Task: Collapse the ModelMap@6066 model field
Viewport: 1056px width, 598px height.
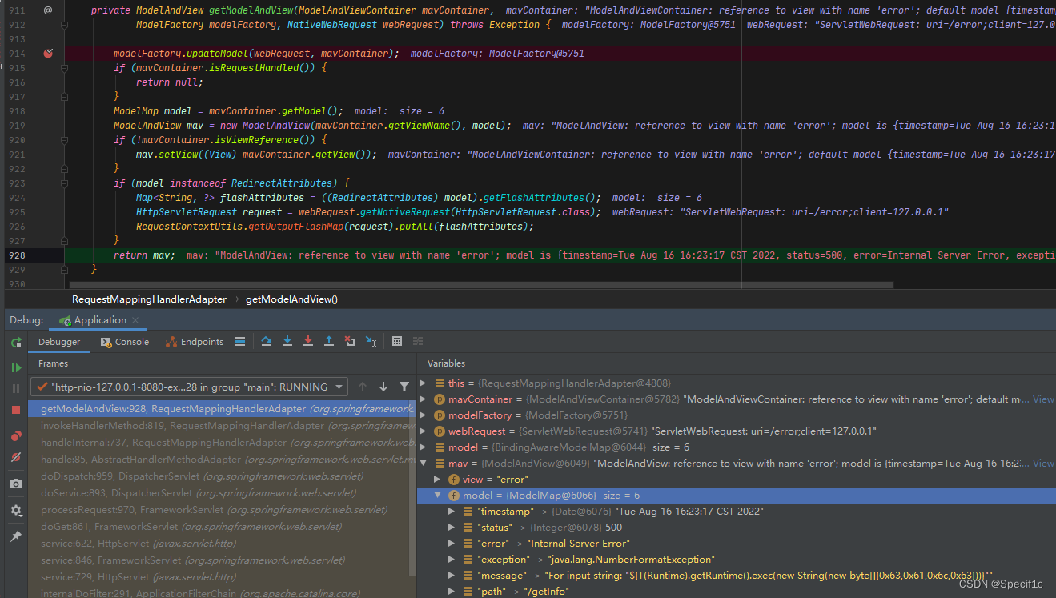Action: [x=438, y=496]
